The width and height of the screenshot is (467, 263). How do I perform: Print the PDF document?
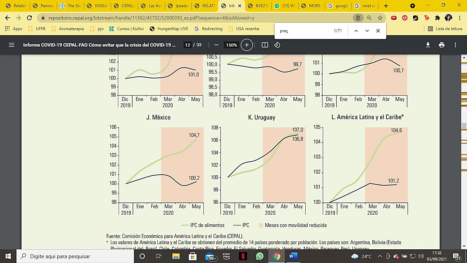442,45
